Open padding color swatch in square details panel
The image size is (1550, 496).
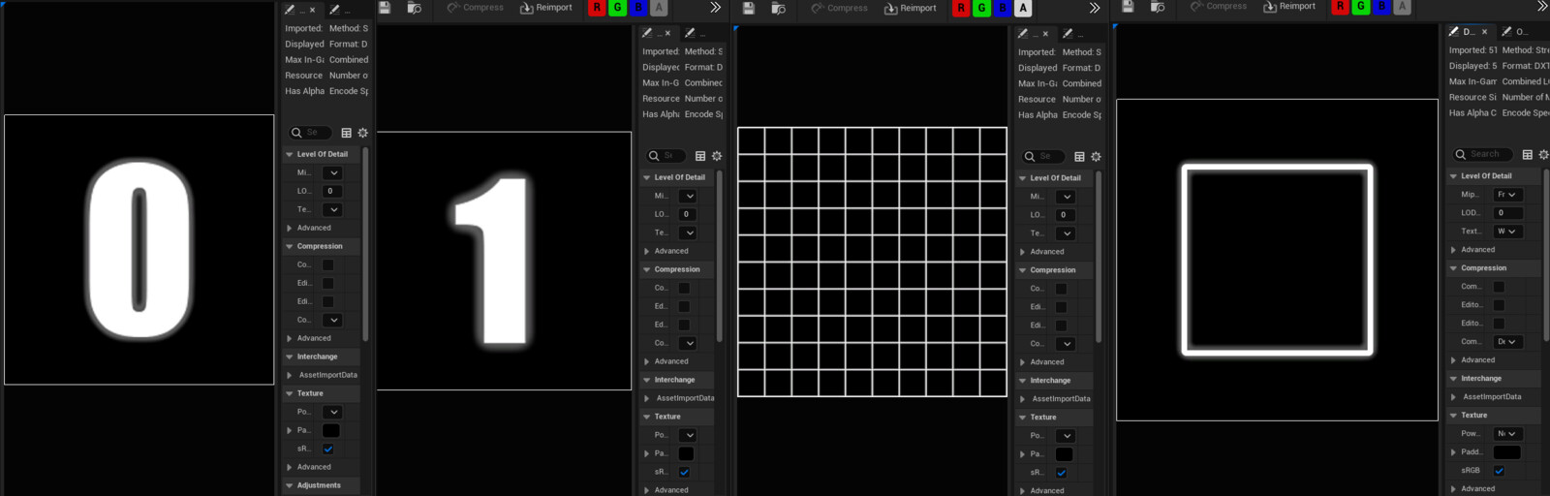coord(1507,452)
